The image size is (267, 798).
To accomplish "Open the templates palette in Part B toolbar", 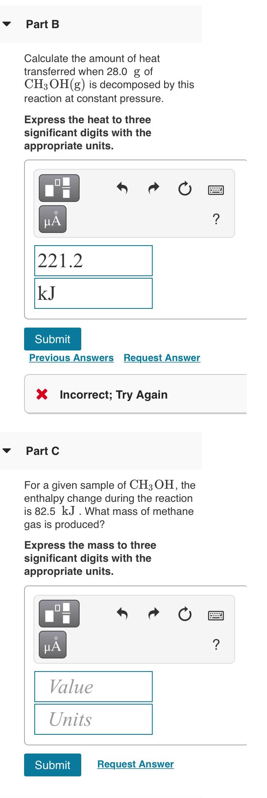I will [x=58, y=188].
